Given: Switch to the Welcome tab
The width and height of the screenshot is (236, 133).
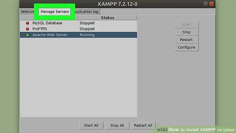Looking at the screenshot, I should point(27,12).
